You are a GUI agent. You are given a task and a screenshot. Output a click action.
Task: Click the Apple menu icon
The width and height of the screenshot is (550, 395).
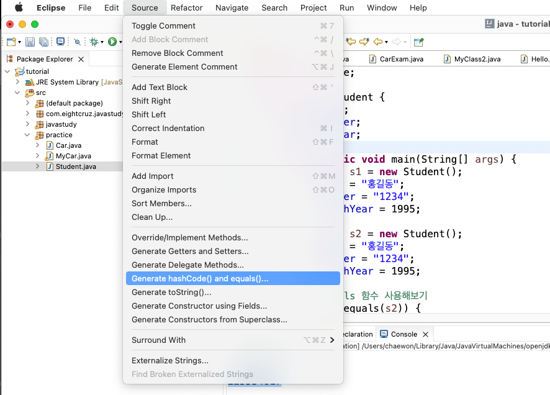click(19, 7)
